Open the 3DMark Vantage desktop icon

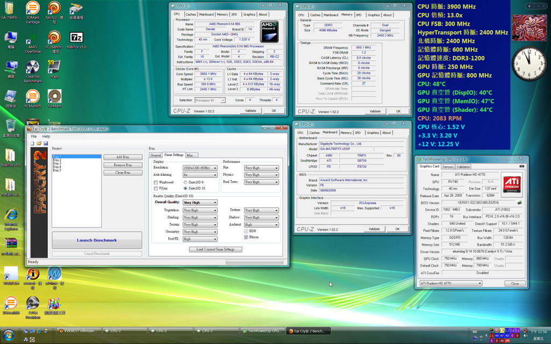pyautogui.click(x=32, y=13)
